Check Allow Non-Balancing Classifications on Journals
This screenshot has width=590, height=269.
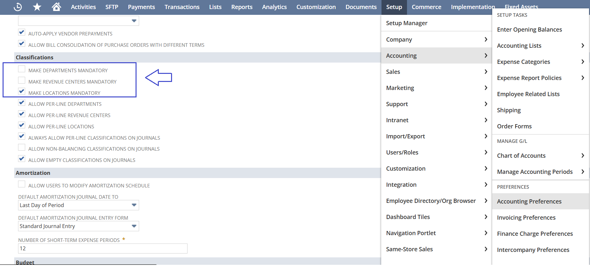point(22,147)
